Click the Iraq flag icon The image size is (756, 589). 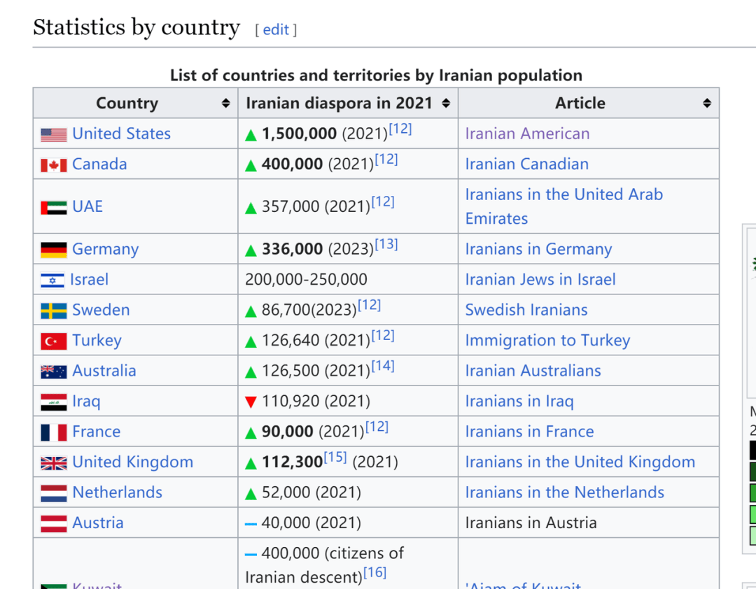tap(54, 402)
